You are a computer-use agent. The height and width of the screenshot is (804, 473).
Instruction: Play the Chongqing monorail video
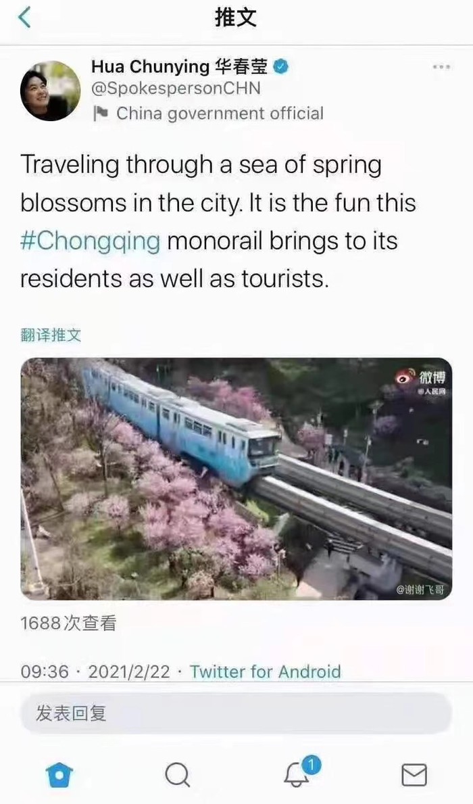tap(236, 478)
